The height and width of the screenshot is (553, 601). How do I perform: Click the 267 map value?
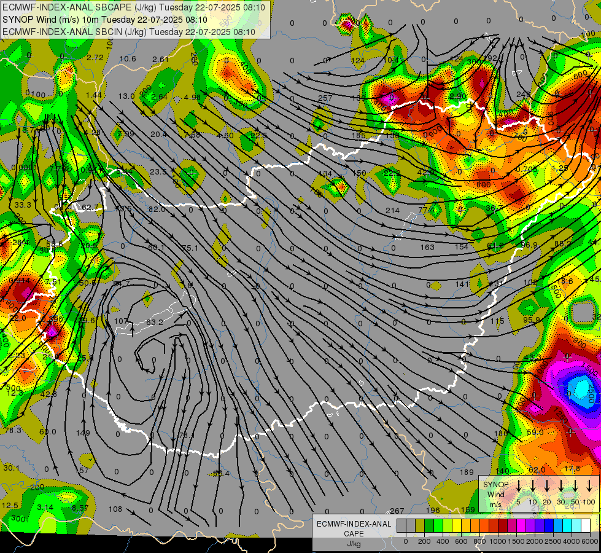(397, 511)
